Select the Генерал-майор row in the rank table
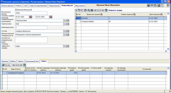The image size is (171, 93). [x=121, y=22]
